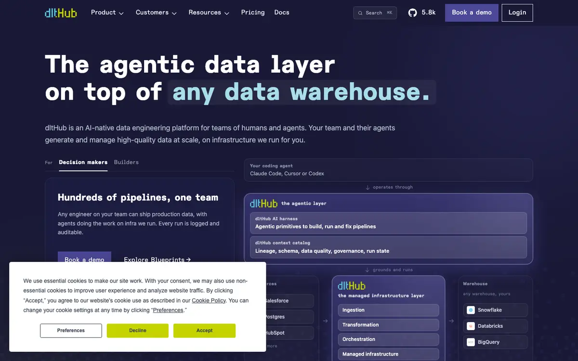Switch to the Builders tab

click(x=126, y=162)
